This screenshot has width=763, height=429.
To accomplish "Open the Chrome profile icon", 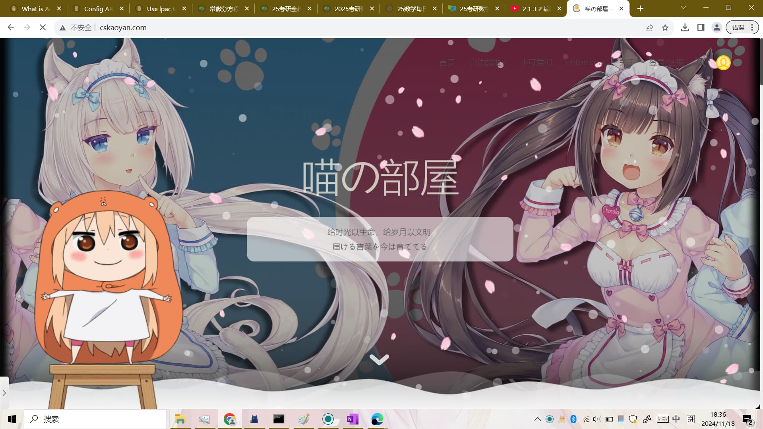I will 717,27.
